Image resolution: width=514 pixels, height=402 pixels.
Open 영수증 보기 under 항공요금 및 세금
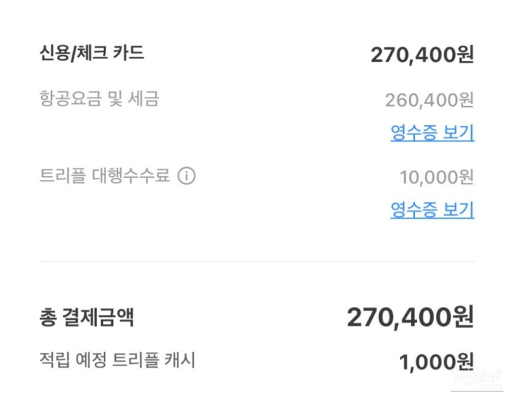432,132
